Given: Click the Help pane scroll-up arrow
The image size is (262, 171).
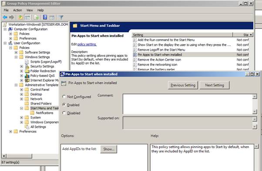Looking at the screenshot, I should (256, 147).
